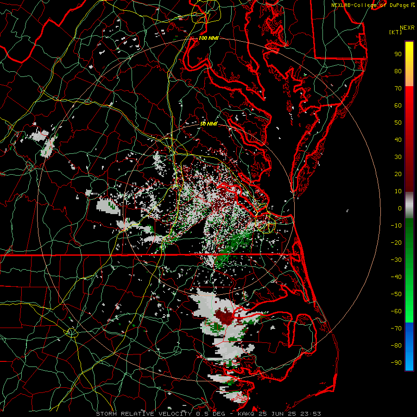Click the [KT] units label
This screenshot has height=417, width=417.
point(396,32)
